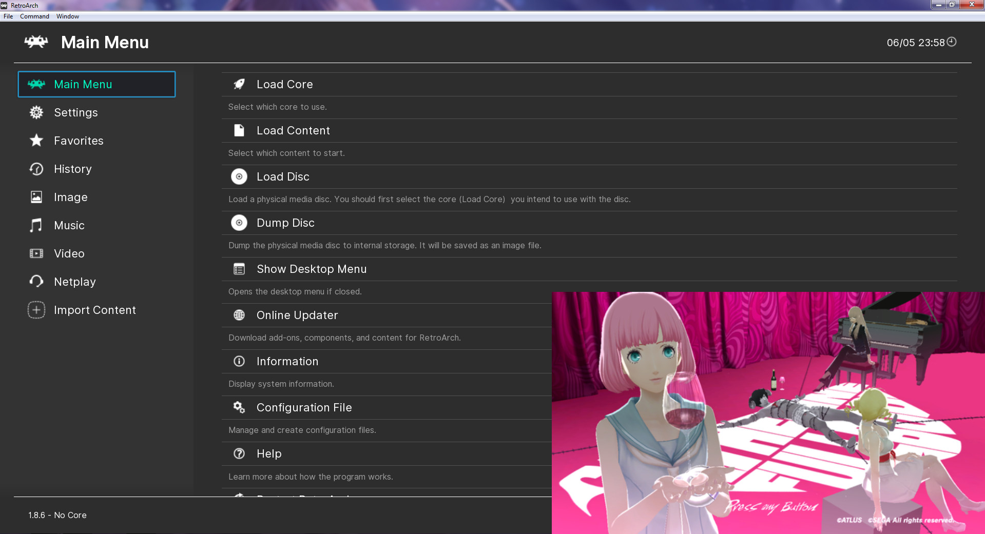
Task: Click the Show Desktop Menu list icon
Action: 239,269
